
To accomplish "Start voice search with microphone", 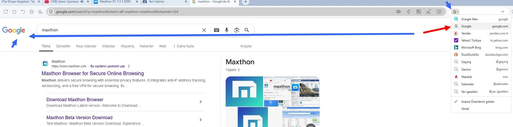I will tap(227, 30).
